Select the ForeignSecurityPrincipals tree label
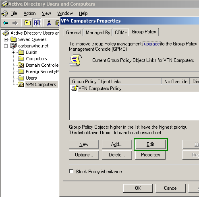The height and width of the screenshot is (197, 199). coord(42,72)
